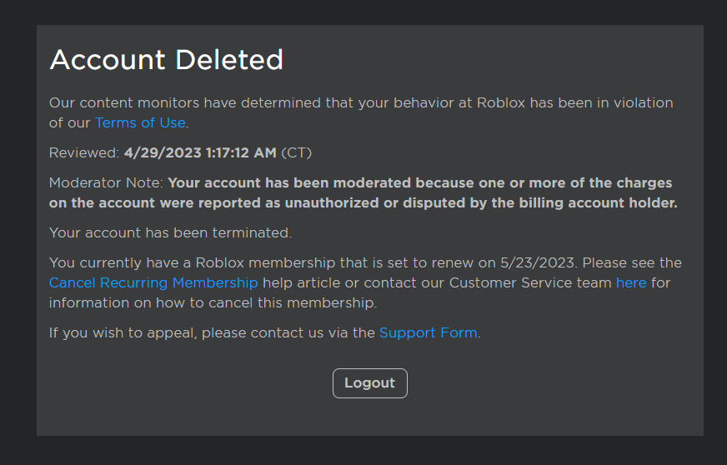Open the Terms of Use link
Image resolution: width=727 pixels, height=465 pixels.
(140, 122)
